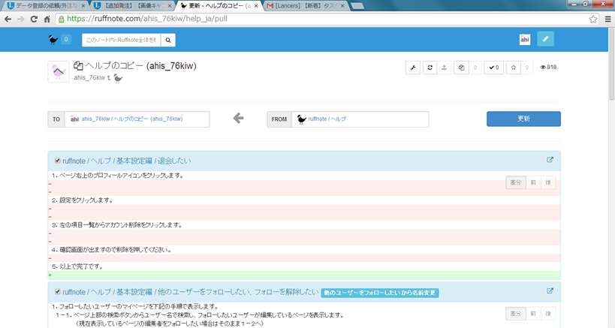Select the 前 view button in first section

coord(532,182)
